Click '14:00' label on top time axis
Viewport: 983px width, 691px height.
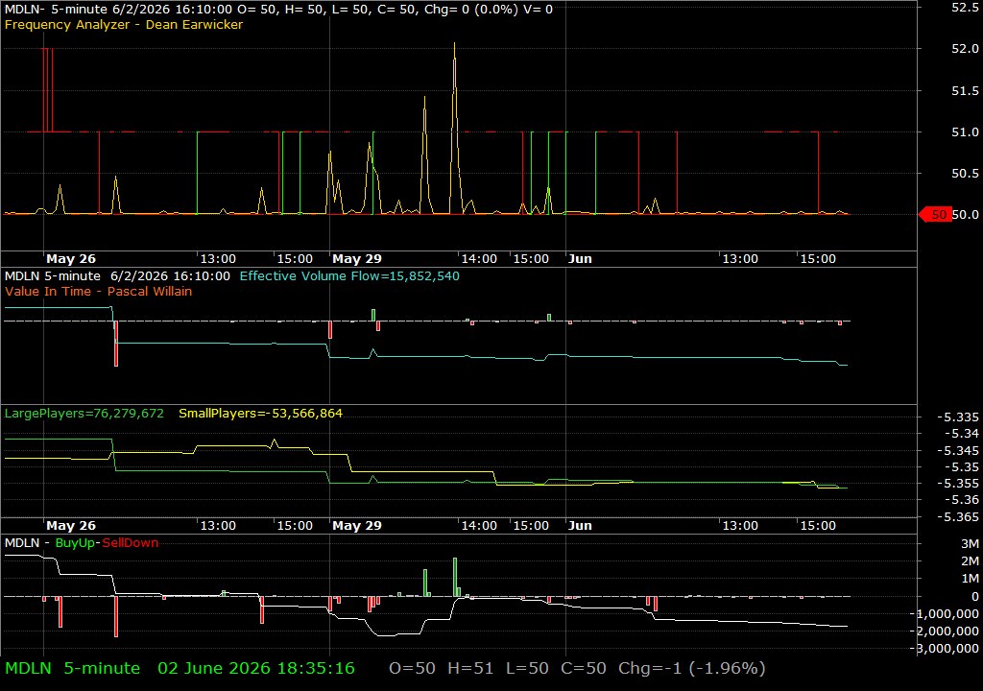click(x=479, y=258)
